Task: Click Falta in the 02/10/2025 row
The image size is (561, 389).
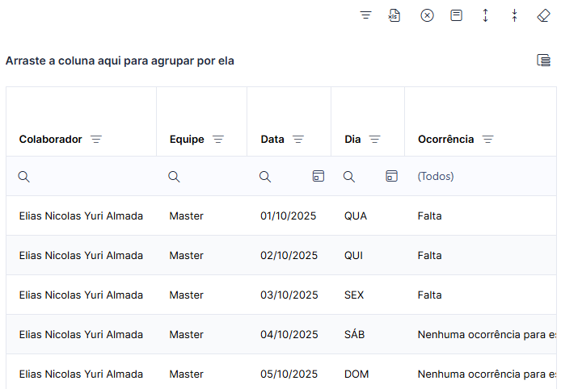Action: [x=430, y=255]
